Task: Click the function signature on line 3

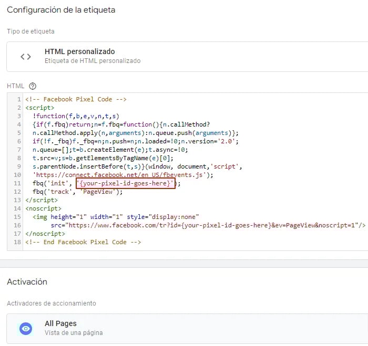Action: click(76, 116)
